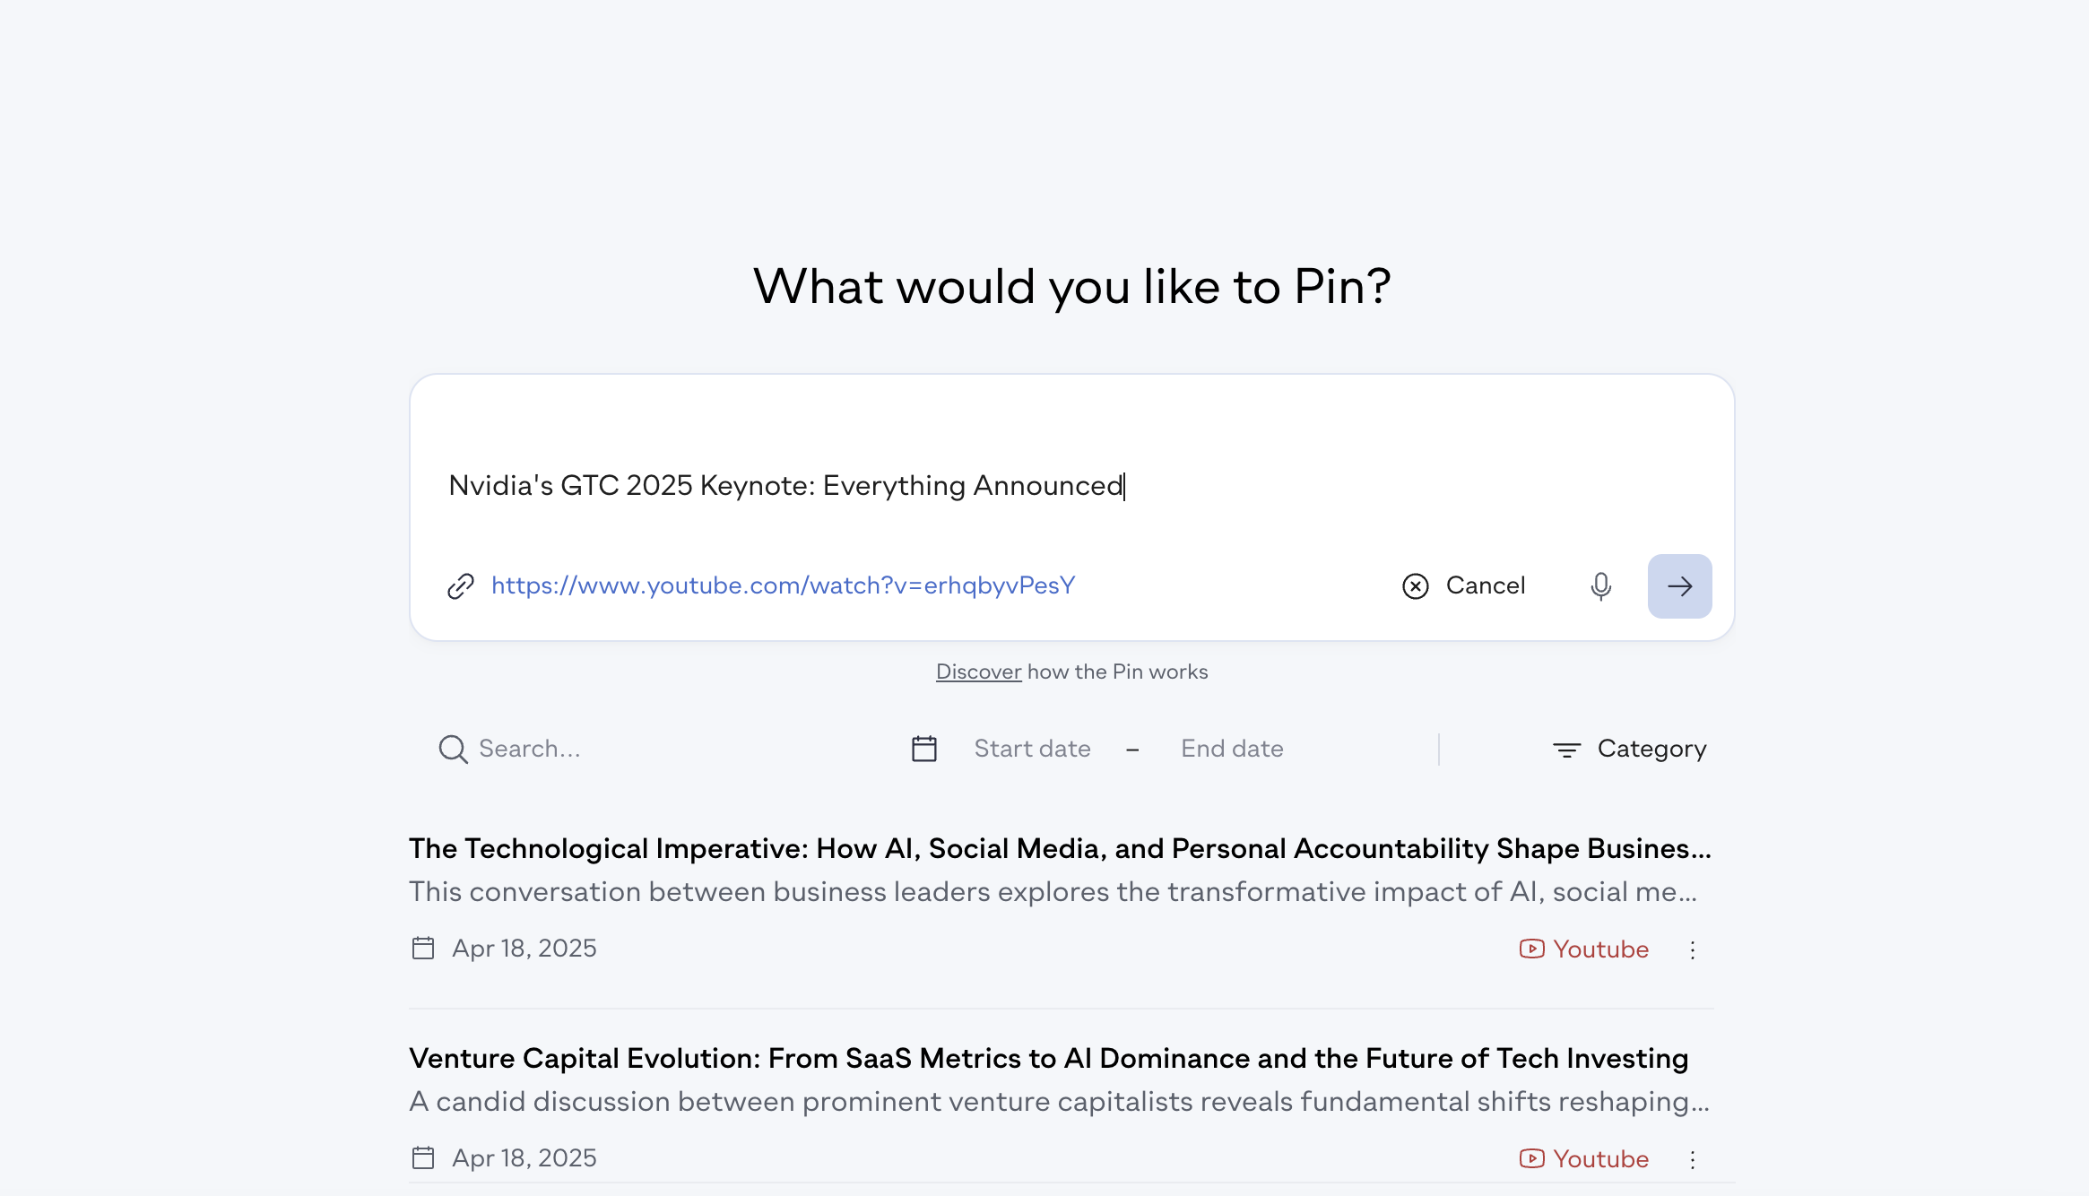Image resolution: width=2089 pixels, height=1196 pixels.
Task: Pick an End date
Action: [1232, 749]
